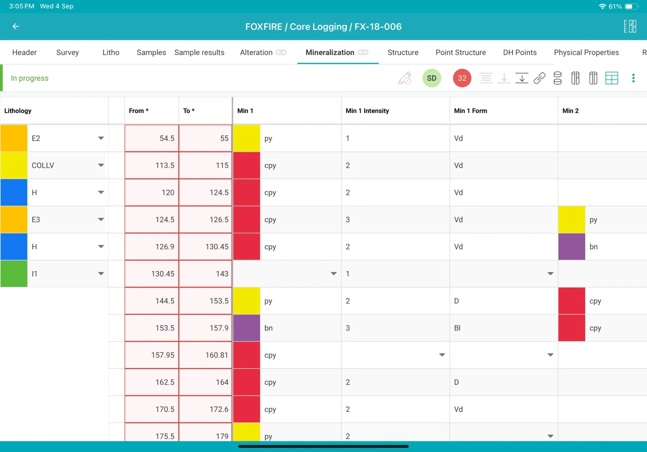The height and width of the screenshot is (452, 647).
Task: Click the stacked core discs icon
Action: point(558,78)
